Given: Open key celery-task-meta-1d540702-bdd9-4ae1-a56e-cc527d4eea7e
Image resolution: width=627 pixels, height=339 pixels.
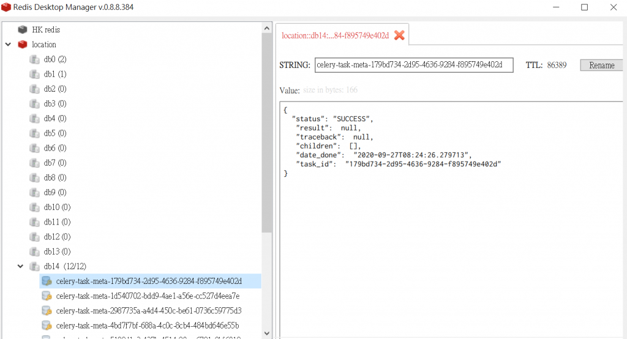Looking at the screenshot, I should (148, 296).
